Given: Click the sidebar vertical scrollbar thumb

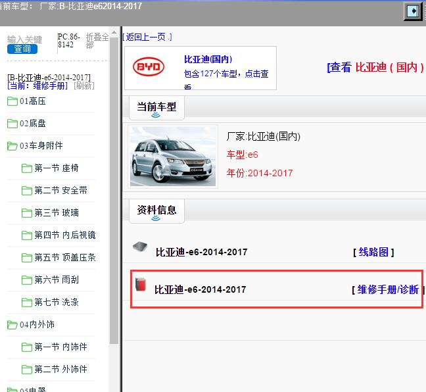Looking at the screenshot, I should click(114, 190).
